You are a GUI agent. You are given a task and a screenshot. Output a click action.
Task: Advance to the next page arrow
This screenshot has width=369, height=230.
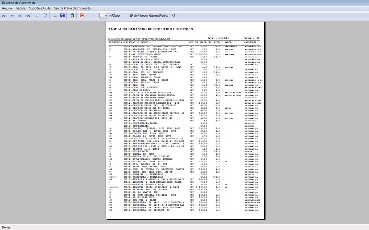[20, 16]
